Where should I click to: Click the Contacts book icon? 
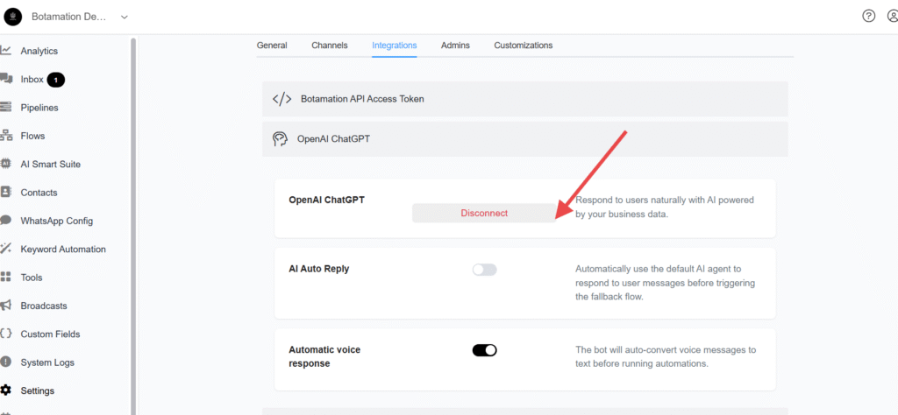pos(6,192)
